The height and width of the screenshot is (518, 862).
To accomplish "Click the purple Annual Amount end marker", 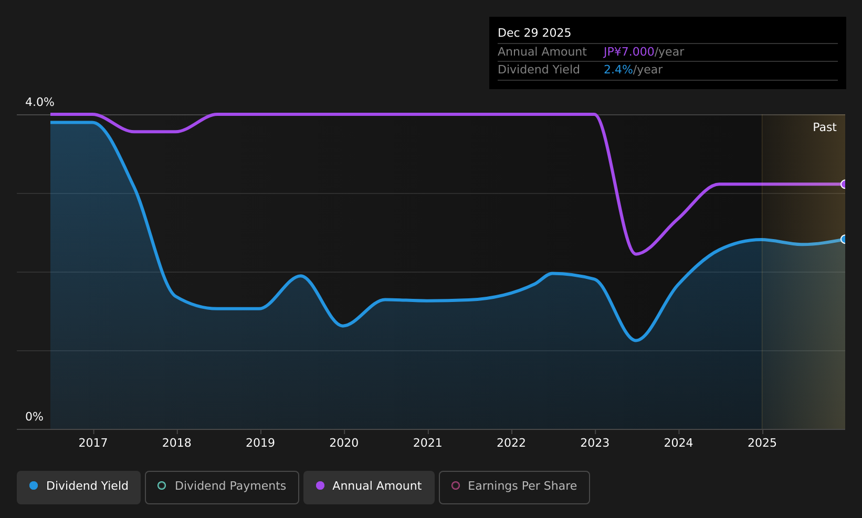I will [844, 184].
